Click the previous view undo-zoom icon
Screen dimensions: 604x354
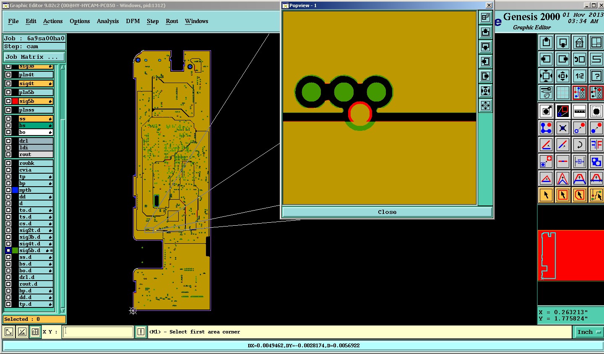pos(580,59)
